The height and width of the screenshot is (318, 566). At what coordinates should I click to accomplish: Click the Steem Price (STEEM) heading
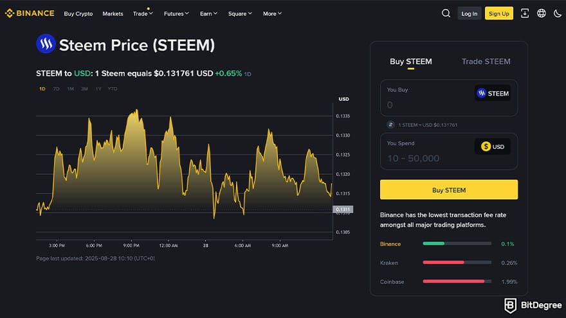click(137, 45)
